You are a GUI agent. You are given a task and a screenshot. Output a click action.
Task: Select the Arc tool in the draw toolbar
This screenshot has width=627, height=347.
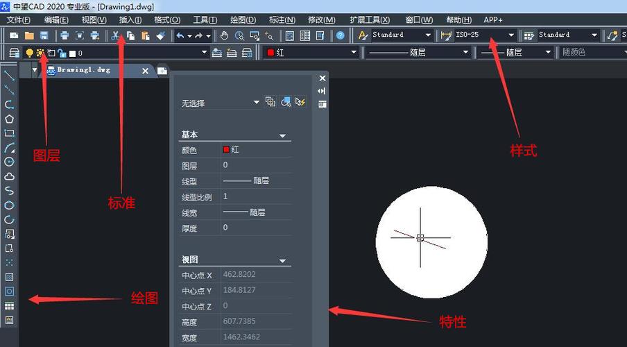(9, 148)
